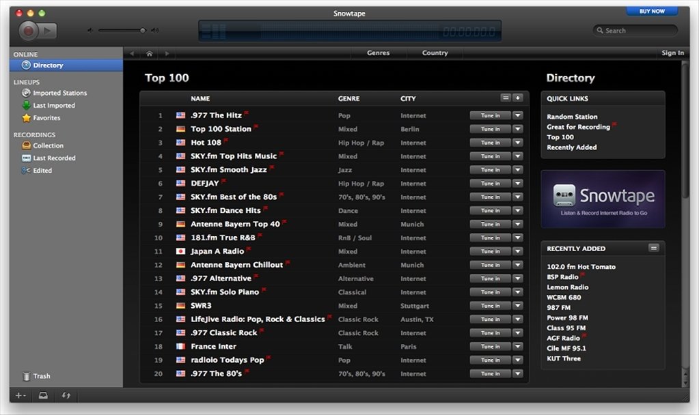Click the Japan flag icon for Japan A Radio
Viewport: 699px width, 415px height.
click(x=180, y=251)
